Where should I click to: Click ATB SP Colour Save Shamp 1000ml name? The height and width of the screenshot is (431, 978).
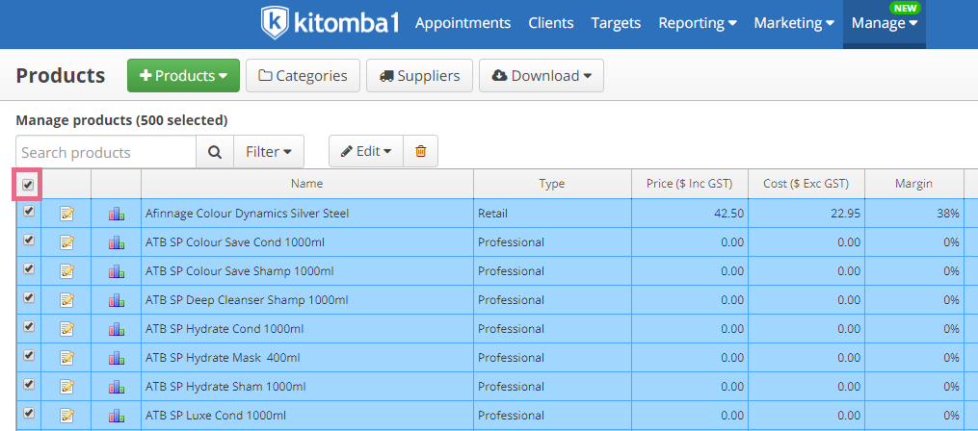click(x=240, y=271)
